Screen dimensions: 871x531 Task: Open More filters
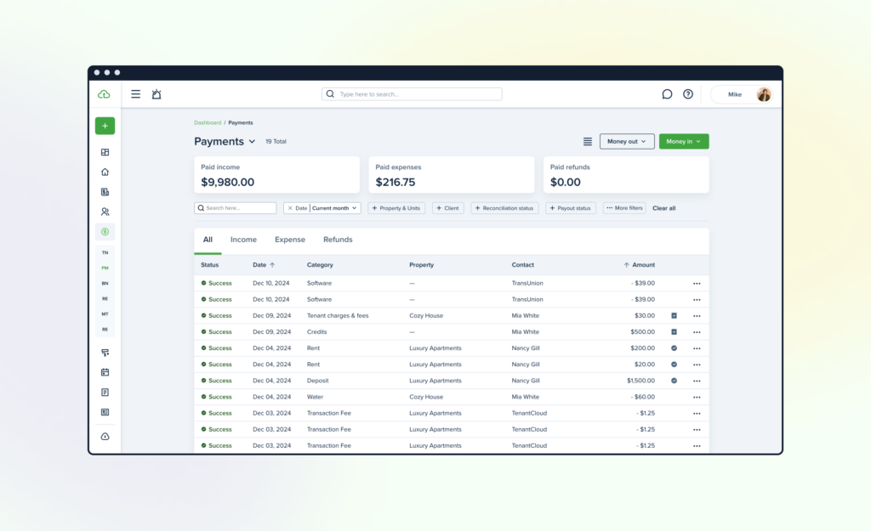pyautogui.click(x=624, y=208)
